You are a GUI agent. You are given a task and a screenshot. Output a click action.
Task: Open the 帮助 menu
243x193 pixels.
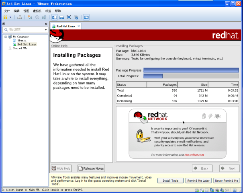[58, 11]
